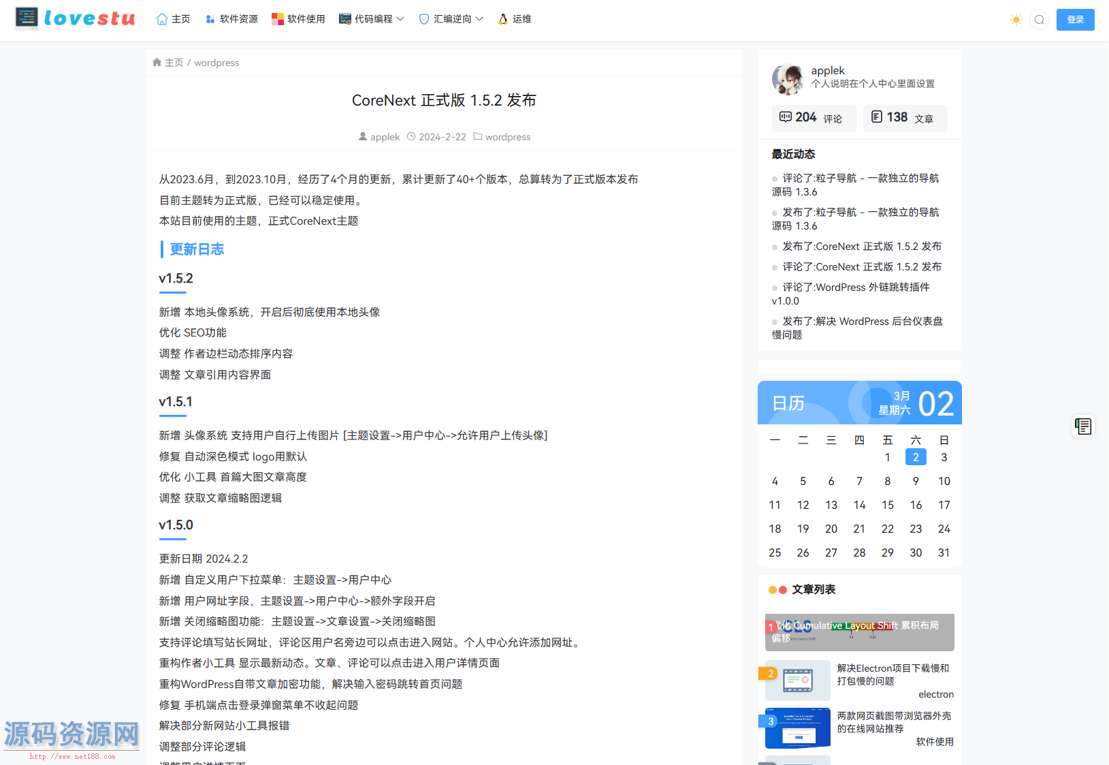This screenshot has height=765, width=1109.
Task: Open 评论了:WordPress 外链跳转插件 v1.0.0
Action: [x=852, y=294]
